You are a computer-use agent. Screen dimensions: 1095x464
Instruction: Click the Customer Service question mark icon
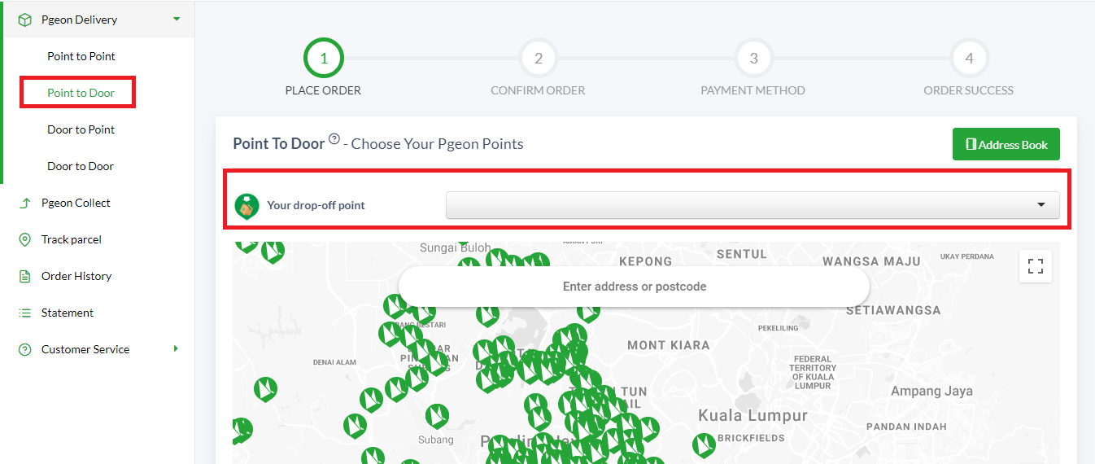coord(25,349)
